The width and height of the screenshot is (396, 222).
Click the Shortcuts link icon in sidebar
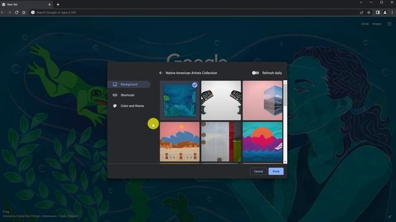115,95
